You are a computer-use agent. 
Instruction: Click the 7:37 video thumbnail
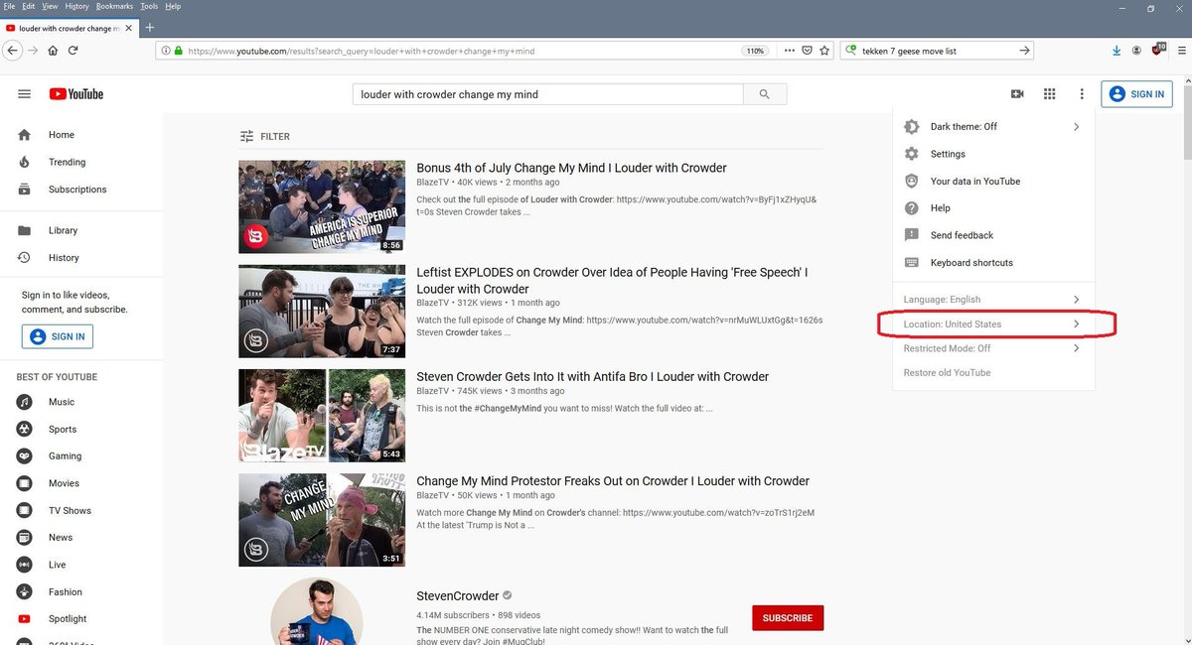point(322,312)
